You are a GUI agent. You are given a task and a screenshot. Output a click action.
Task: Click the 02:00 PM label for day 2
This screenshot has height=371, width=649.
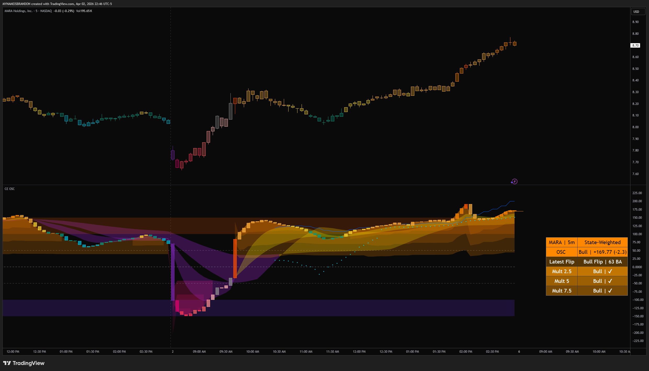(466, 352)
